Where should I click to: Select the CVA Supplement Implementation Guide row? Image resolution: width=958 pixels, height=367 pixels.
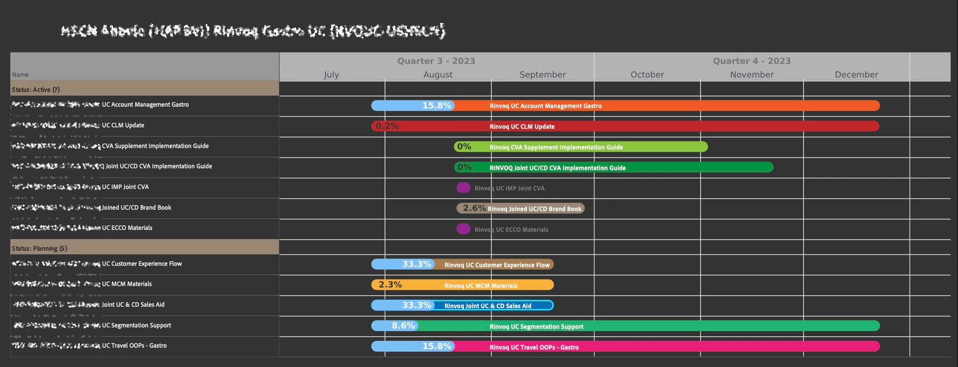tap(144, 147)
